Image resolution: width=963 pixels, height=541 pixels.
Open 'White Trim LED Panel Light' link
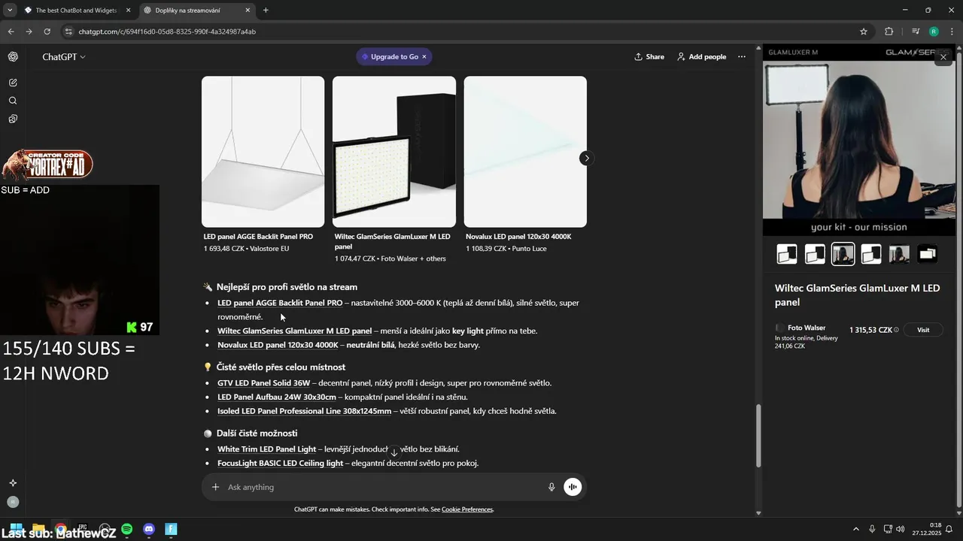(267, 449)
